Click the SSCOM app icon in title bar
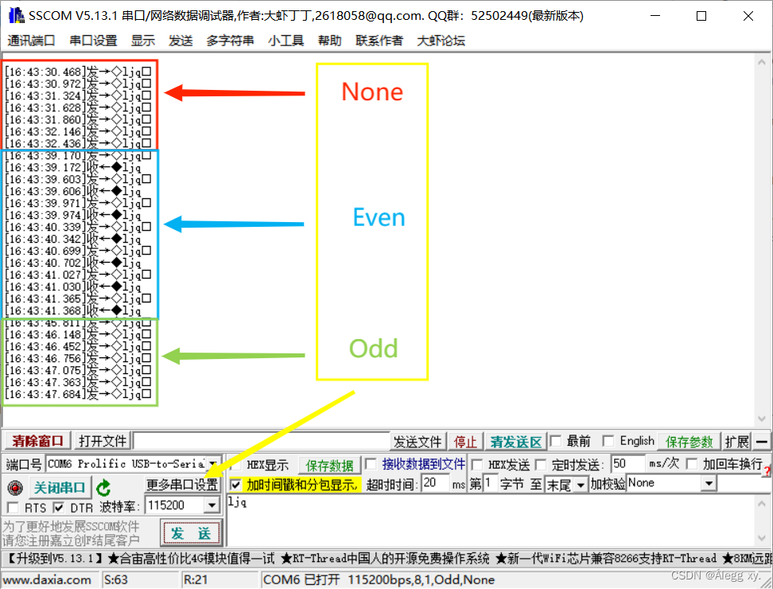This screenshot has width=773, height=589. [x=16, y=15]
